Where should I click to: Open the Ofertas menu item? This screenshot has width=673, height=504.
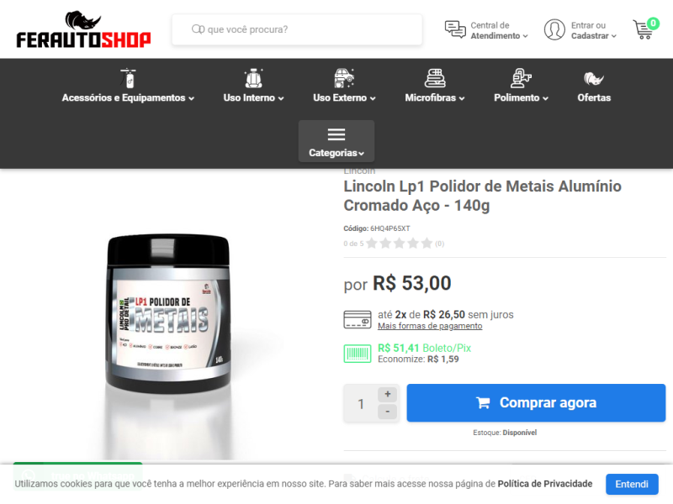pos(594,97)
